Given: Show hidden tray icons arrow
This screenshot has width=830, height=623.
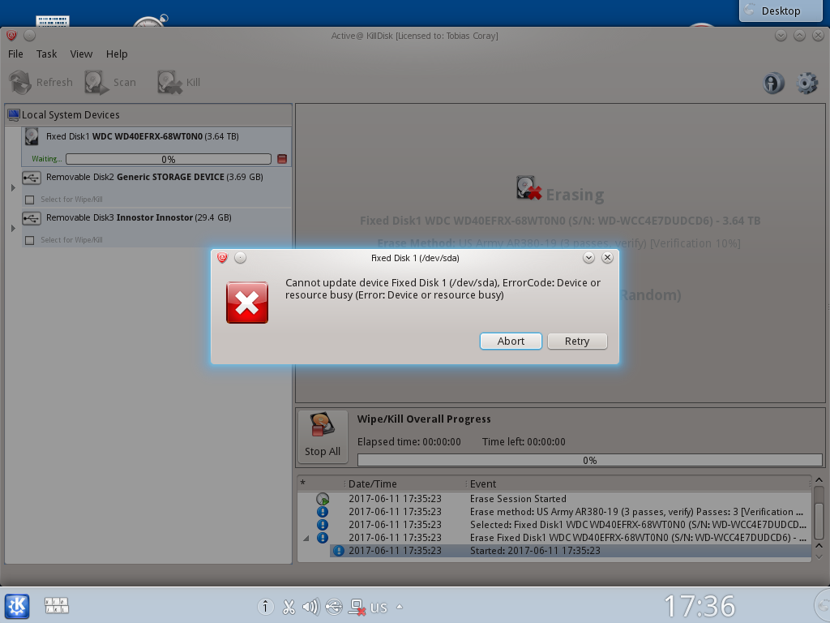Looking at the screenshot, I should [x=400, y=607].
